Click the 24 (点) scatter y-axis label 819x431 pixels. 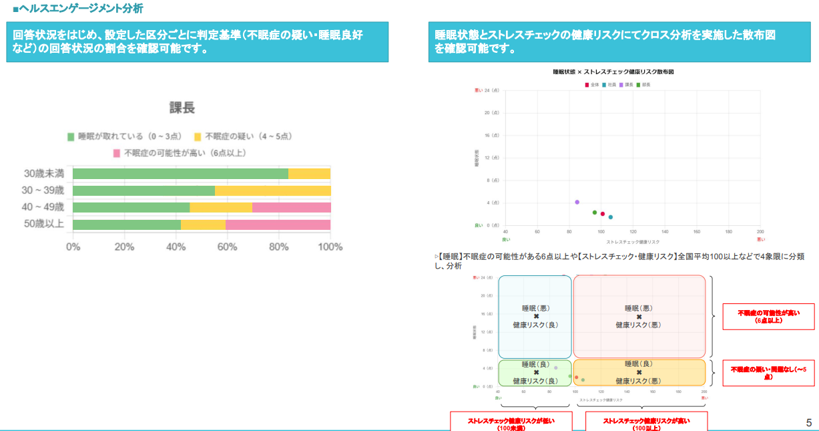tap(491, 90)
